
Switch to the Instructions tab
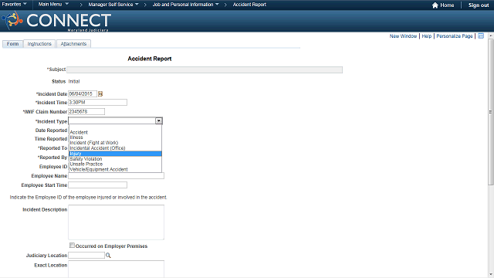tap(39, 44)
